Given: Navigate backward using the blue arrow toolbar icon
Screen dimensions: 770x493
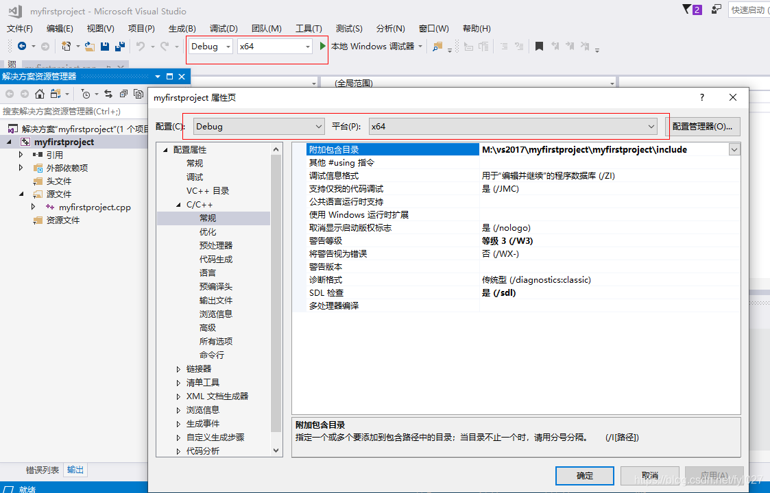Looking at the screenshot, I should point(22,46).
